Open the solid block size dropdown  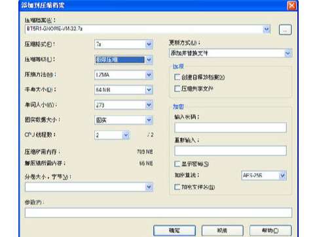click(x=149, y=120)
